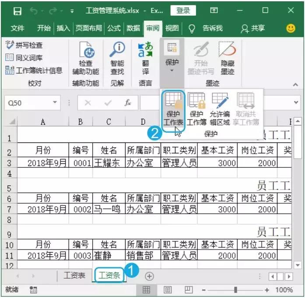
Task: Click cell containing 马一鸣
Action: tap(109, 209)
